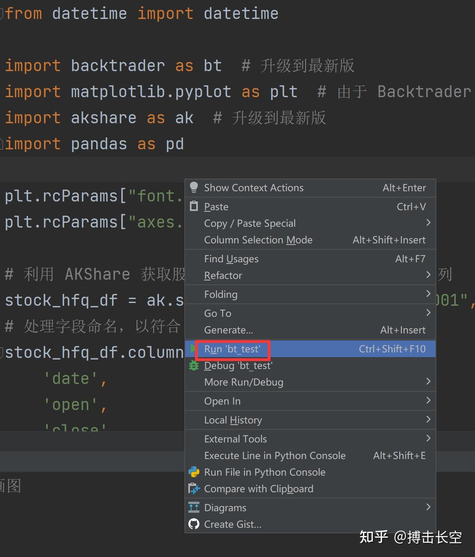Select Run 'bt_test' from the context menu
This screenshot has width=475, height=557.
233,349
